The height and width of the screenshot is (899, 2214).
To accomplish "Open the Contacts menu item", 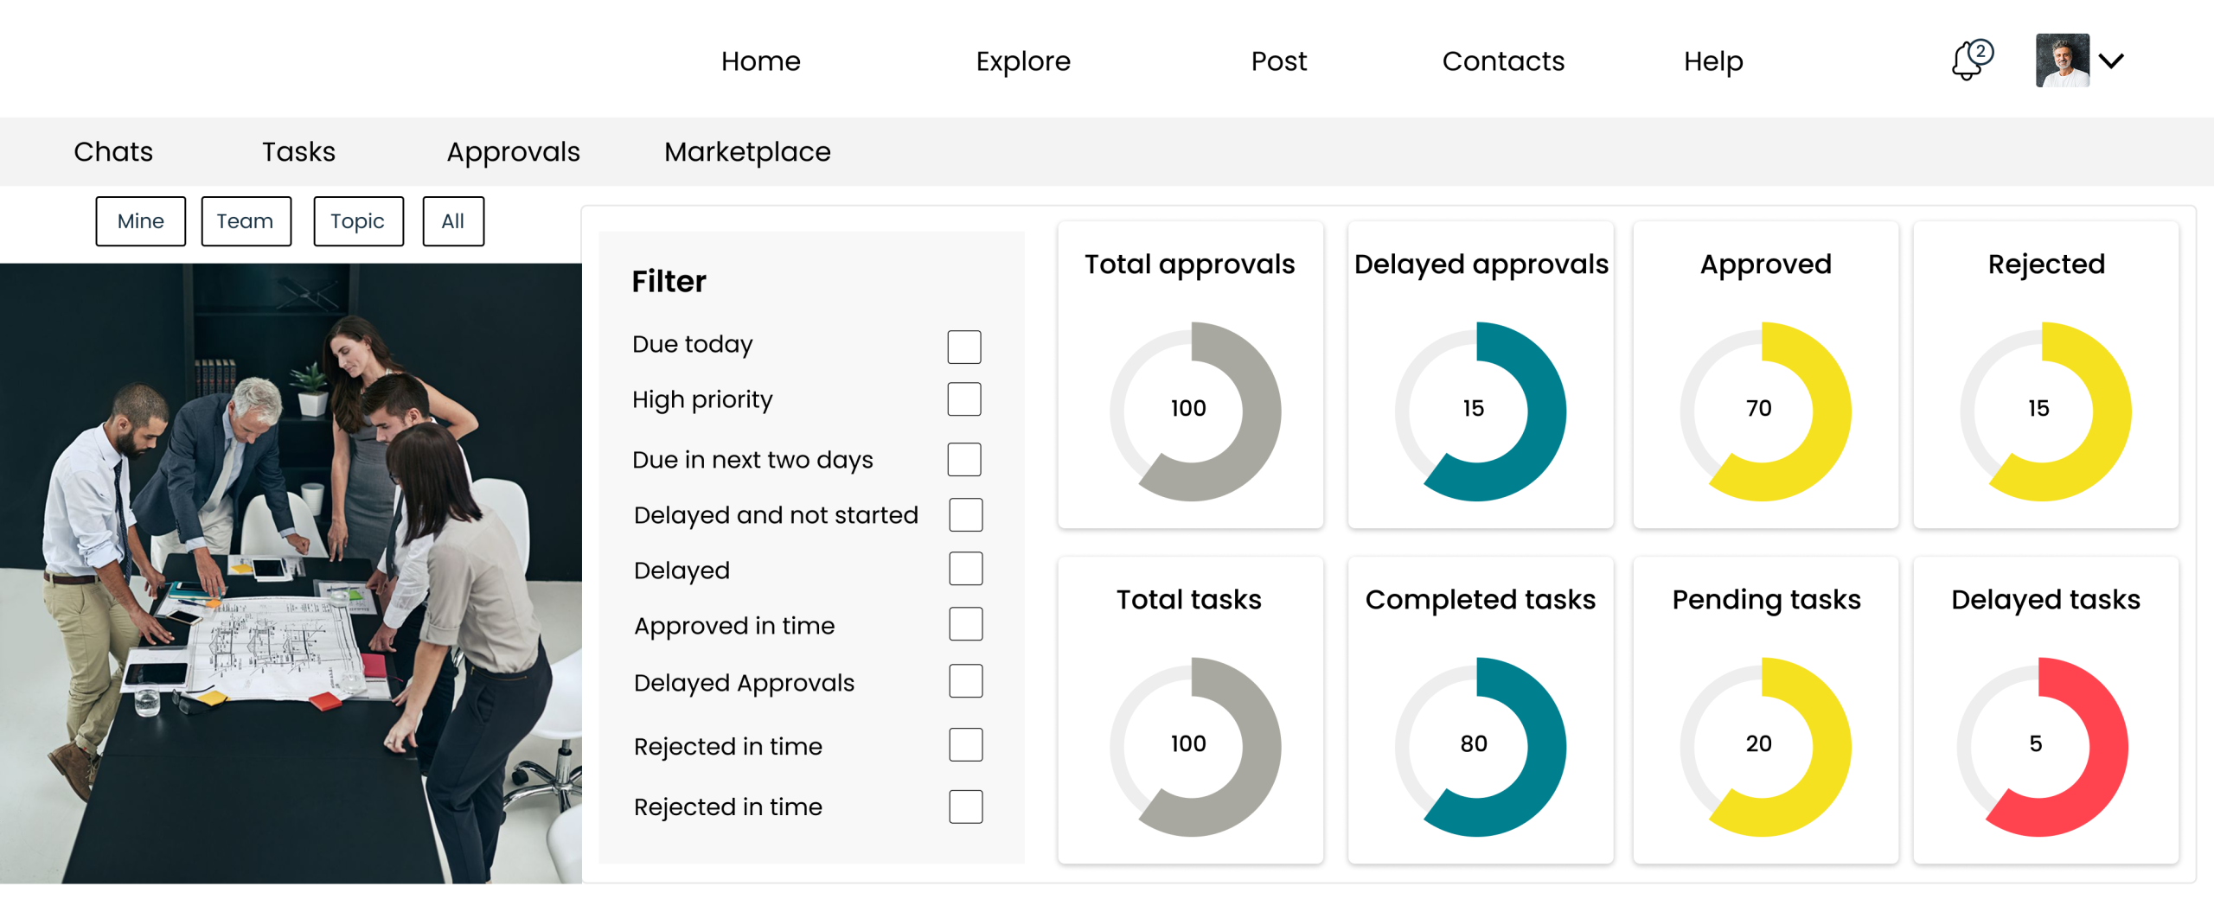I will point(1503,61).
